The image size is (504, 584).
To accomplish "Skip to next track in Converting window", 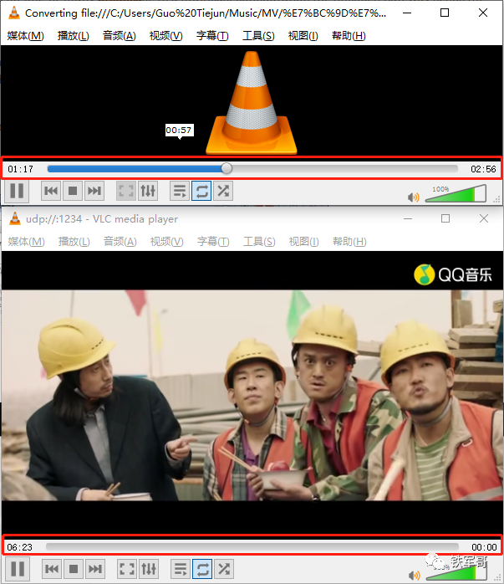I will 94,191.
